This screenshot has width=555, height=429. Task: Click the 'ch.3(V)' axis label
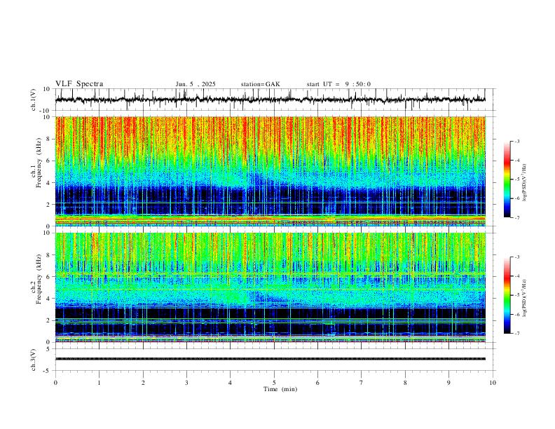34,360
